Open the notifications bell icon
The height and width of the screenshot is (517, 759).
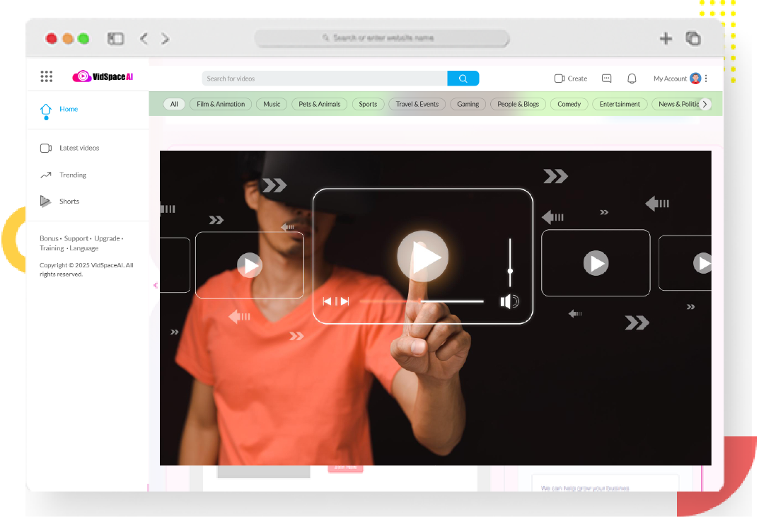click(632, 79)
